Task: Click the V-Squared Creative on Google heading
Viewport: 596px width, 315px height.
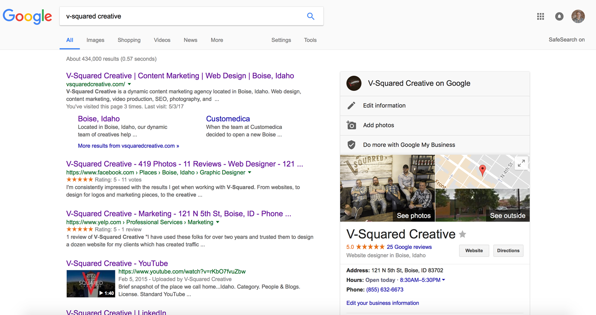Action: (x=419, y=84)
